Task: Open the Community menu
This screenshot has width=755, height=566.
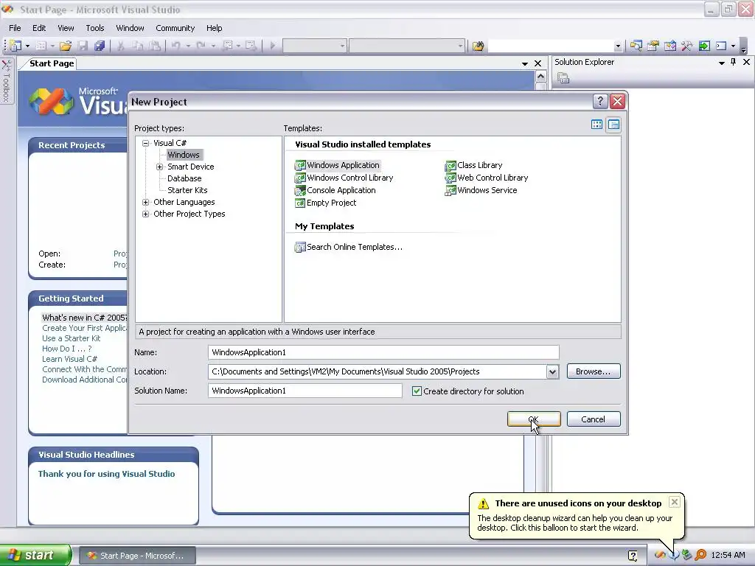Action: 175,28
